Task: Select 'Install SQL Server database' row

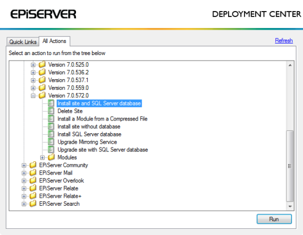Action: point(89,134)
